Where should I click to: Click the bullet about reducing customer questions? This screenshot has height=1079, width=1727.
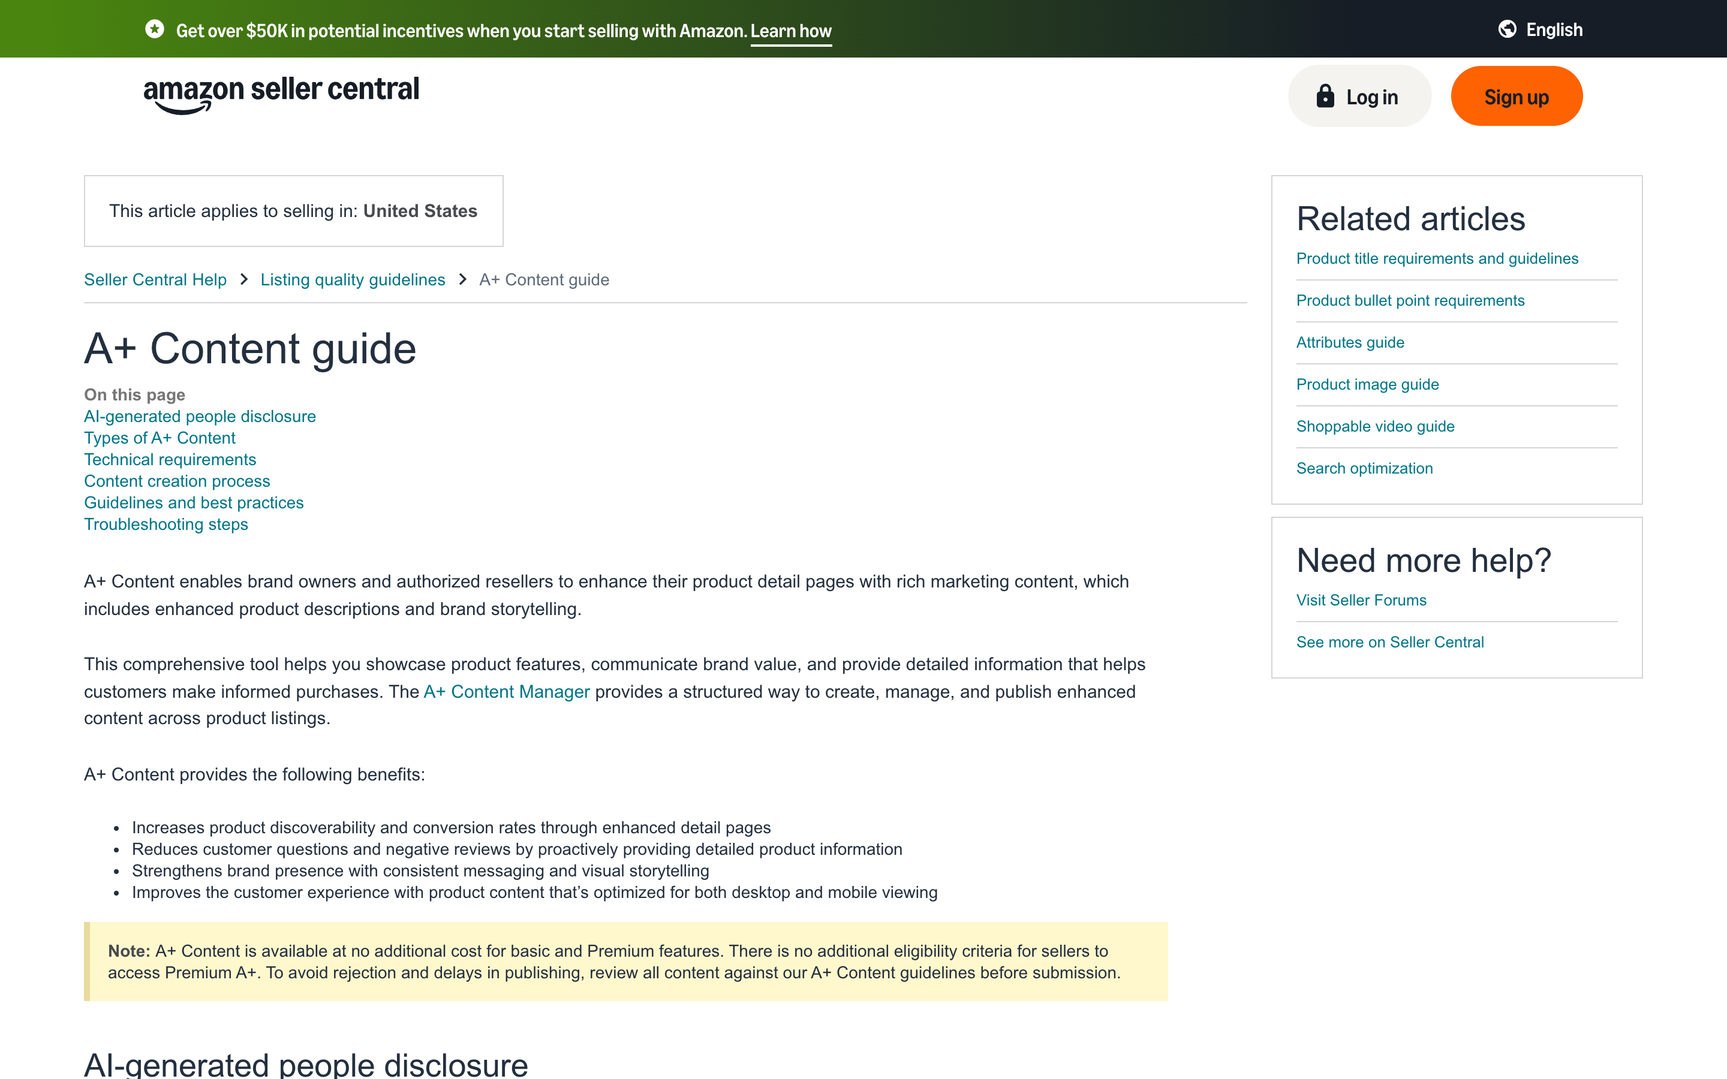pos(518,849)
